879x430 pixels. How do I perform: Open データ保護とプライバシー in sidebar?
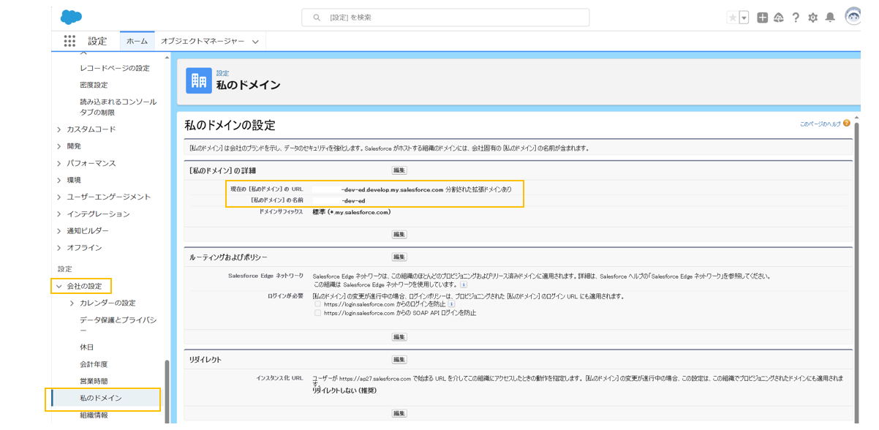pos(118,325)
